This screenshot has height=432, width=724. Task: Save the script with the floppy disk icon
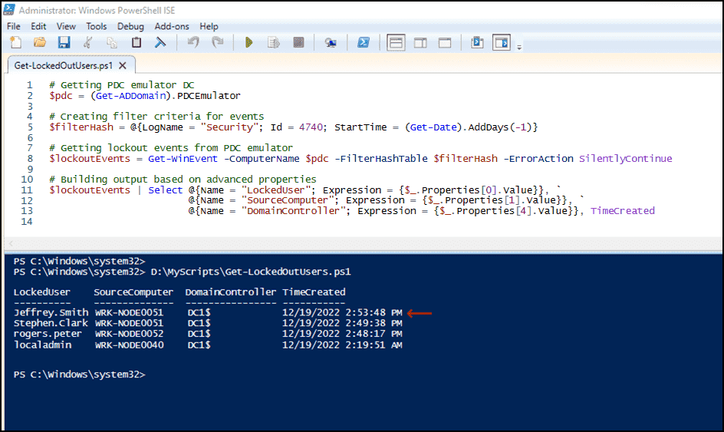[64, 43]
